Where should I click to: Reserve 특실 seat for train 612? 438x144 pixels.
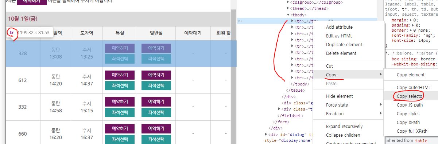click(120, 75)
